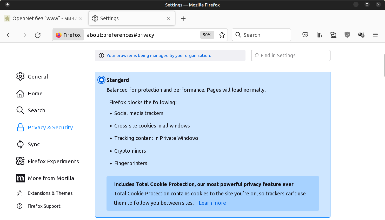
Task: Open the uBlock Origin extension icon
Action: coord(347,35)
